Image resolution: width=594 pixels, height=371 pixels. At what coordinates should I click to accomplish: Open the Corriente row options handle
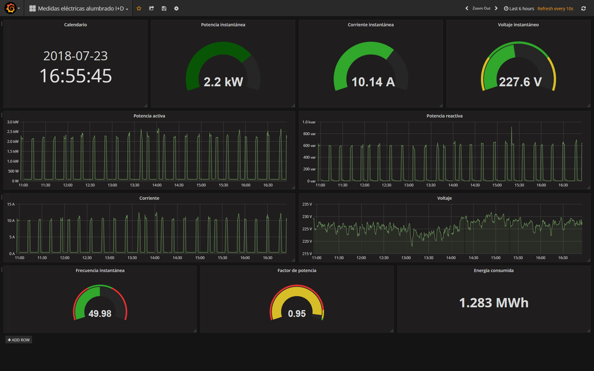(2, 197)
